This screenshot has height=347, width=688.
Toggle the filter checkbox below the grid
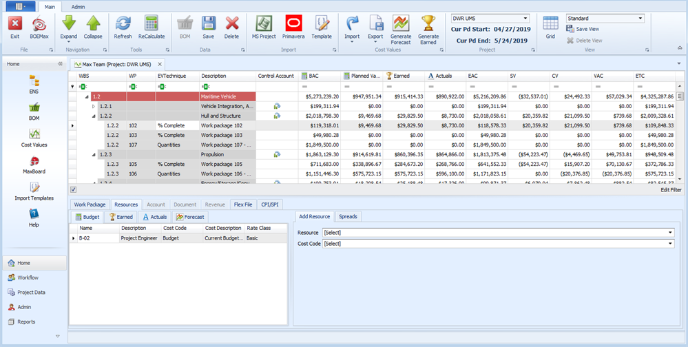click(x=74, y=189)
